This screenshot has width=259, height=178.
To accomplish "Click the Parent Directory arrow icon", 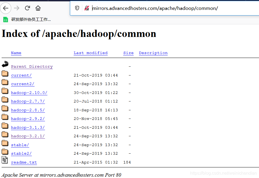I will (x=5, y=64).
